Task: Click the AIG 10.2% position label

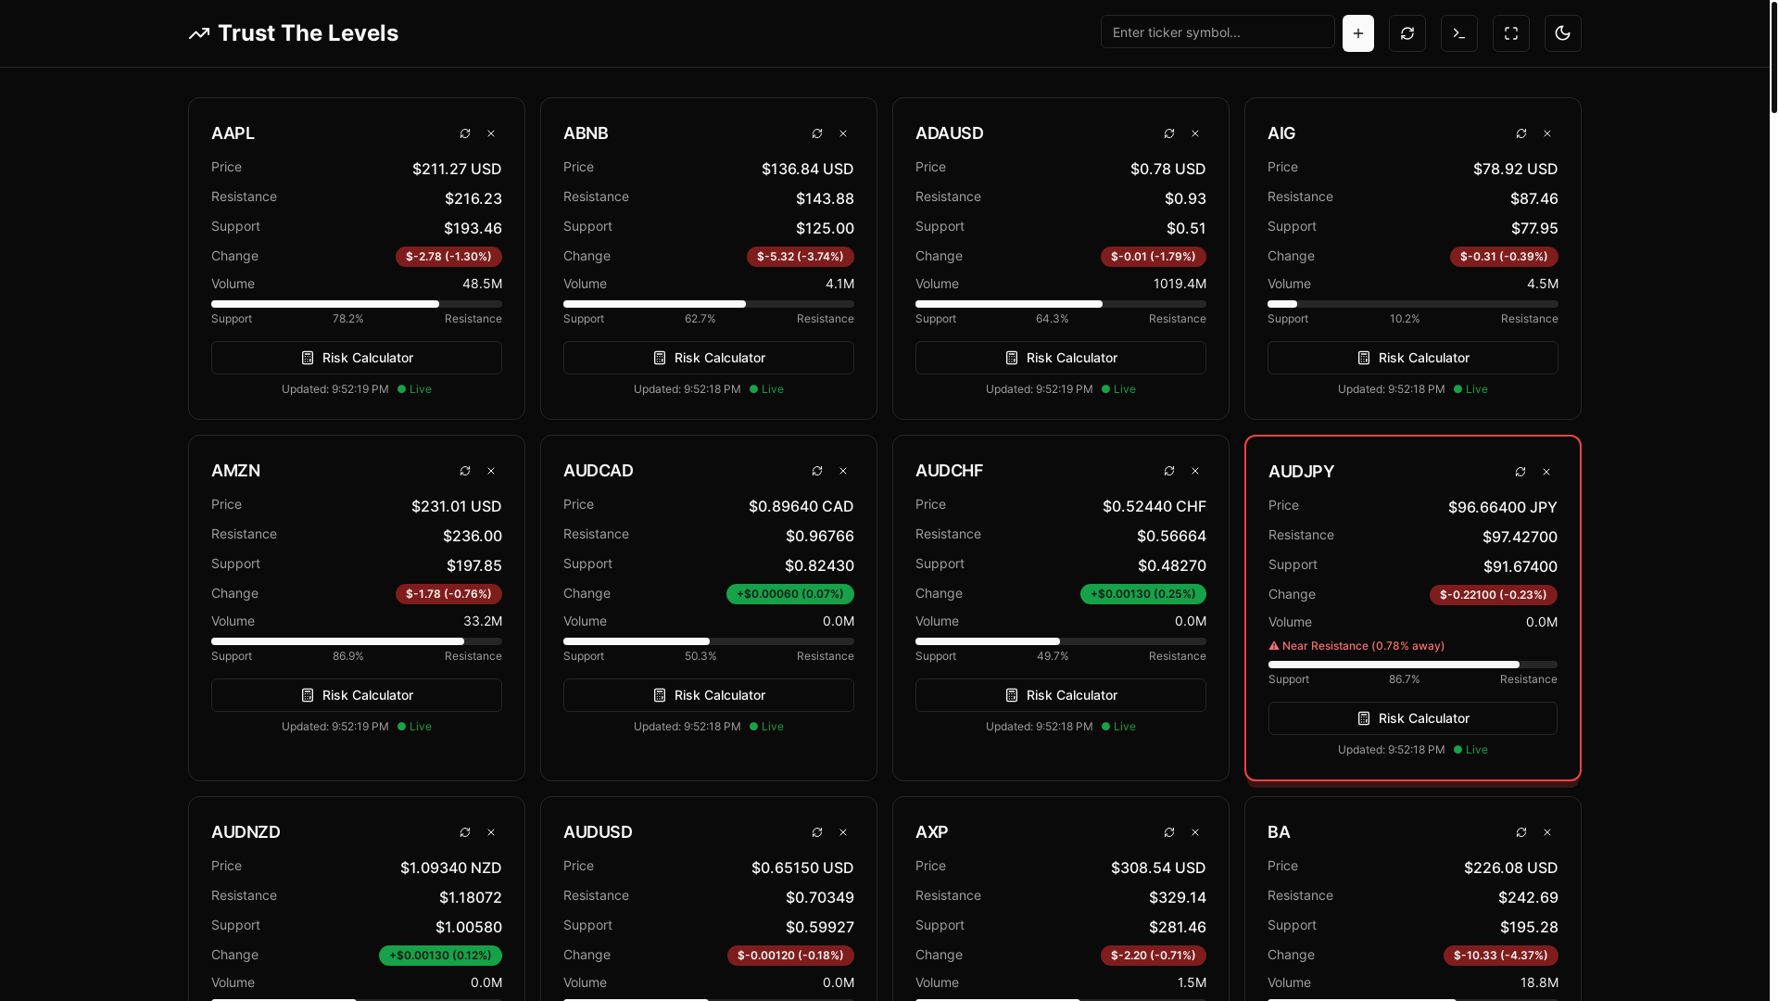Action: [x=1405, y=319]
